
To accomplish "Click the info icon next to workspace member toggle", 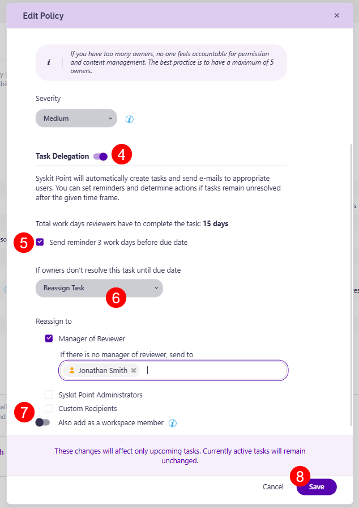I will 173,423.
